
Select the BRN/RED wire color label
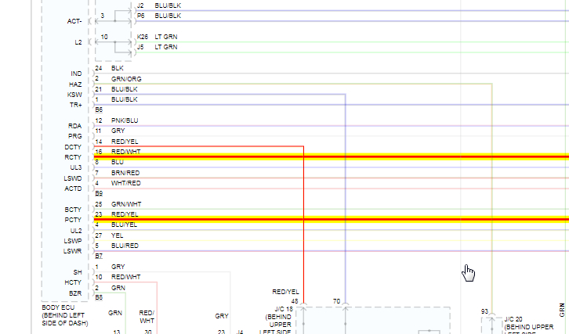(125, 173)
